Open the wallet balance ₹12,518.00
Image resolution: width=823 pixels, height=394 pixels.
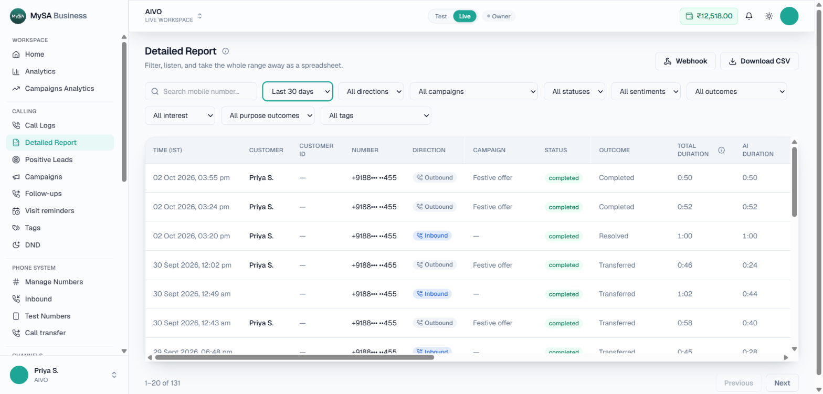pyautogui.click(x=709, y=16)
